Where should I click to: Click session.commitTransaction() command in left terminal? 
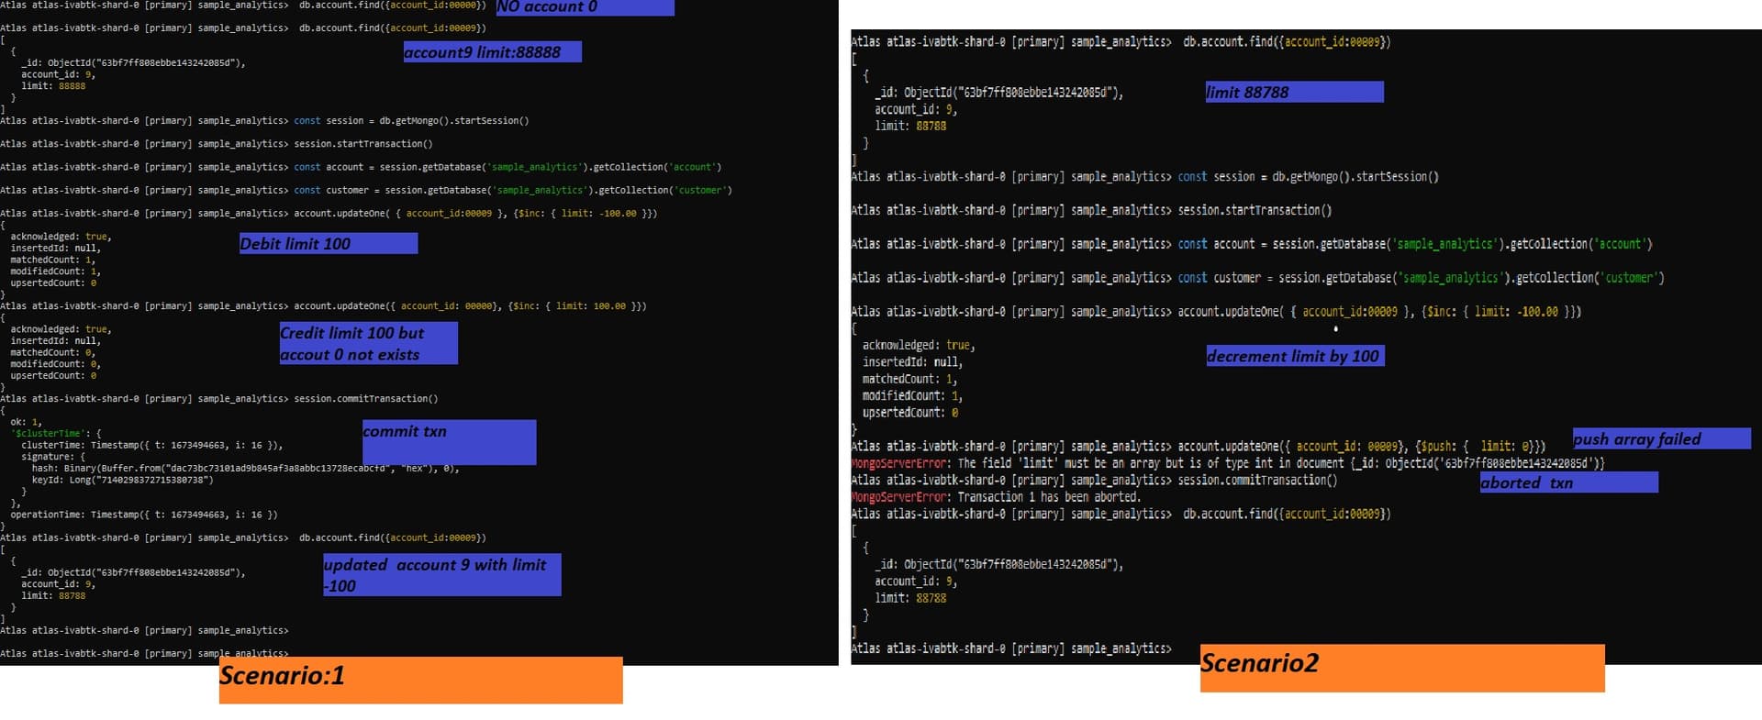click(365, 399)
